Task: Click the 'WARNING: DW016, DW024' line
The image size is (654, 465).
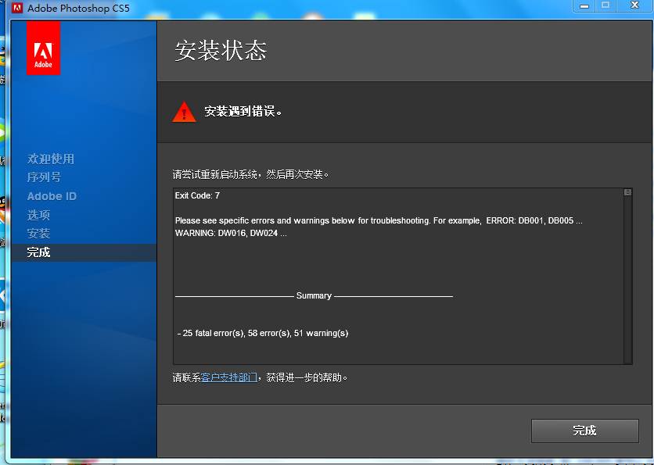Action: coord(231,234)
